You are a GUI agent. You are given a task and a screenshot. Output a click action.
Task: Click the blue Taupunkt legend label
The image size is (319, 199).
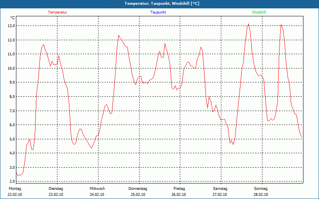click(x=158, y=12)
